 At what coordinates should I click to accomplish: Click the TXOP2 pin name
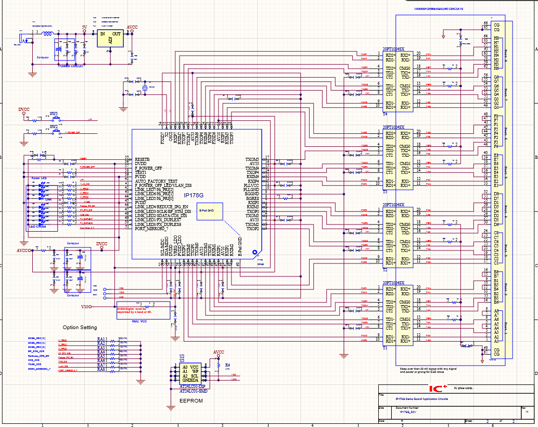pyautogui.click(x=253, y=229)
